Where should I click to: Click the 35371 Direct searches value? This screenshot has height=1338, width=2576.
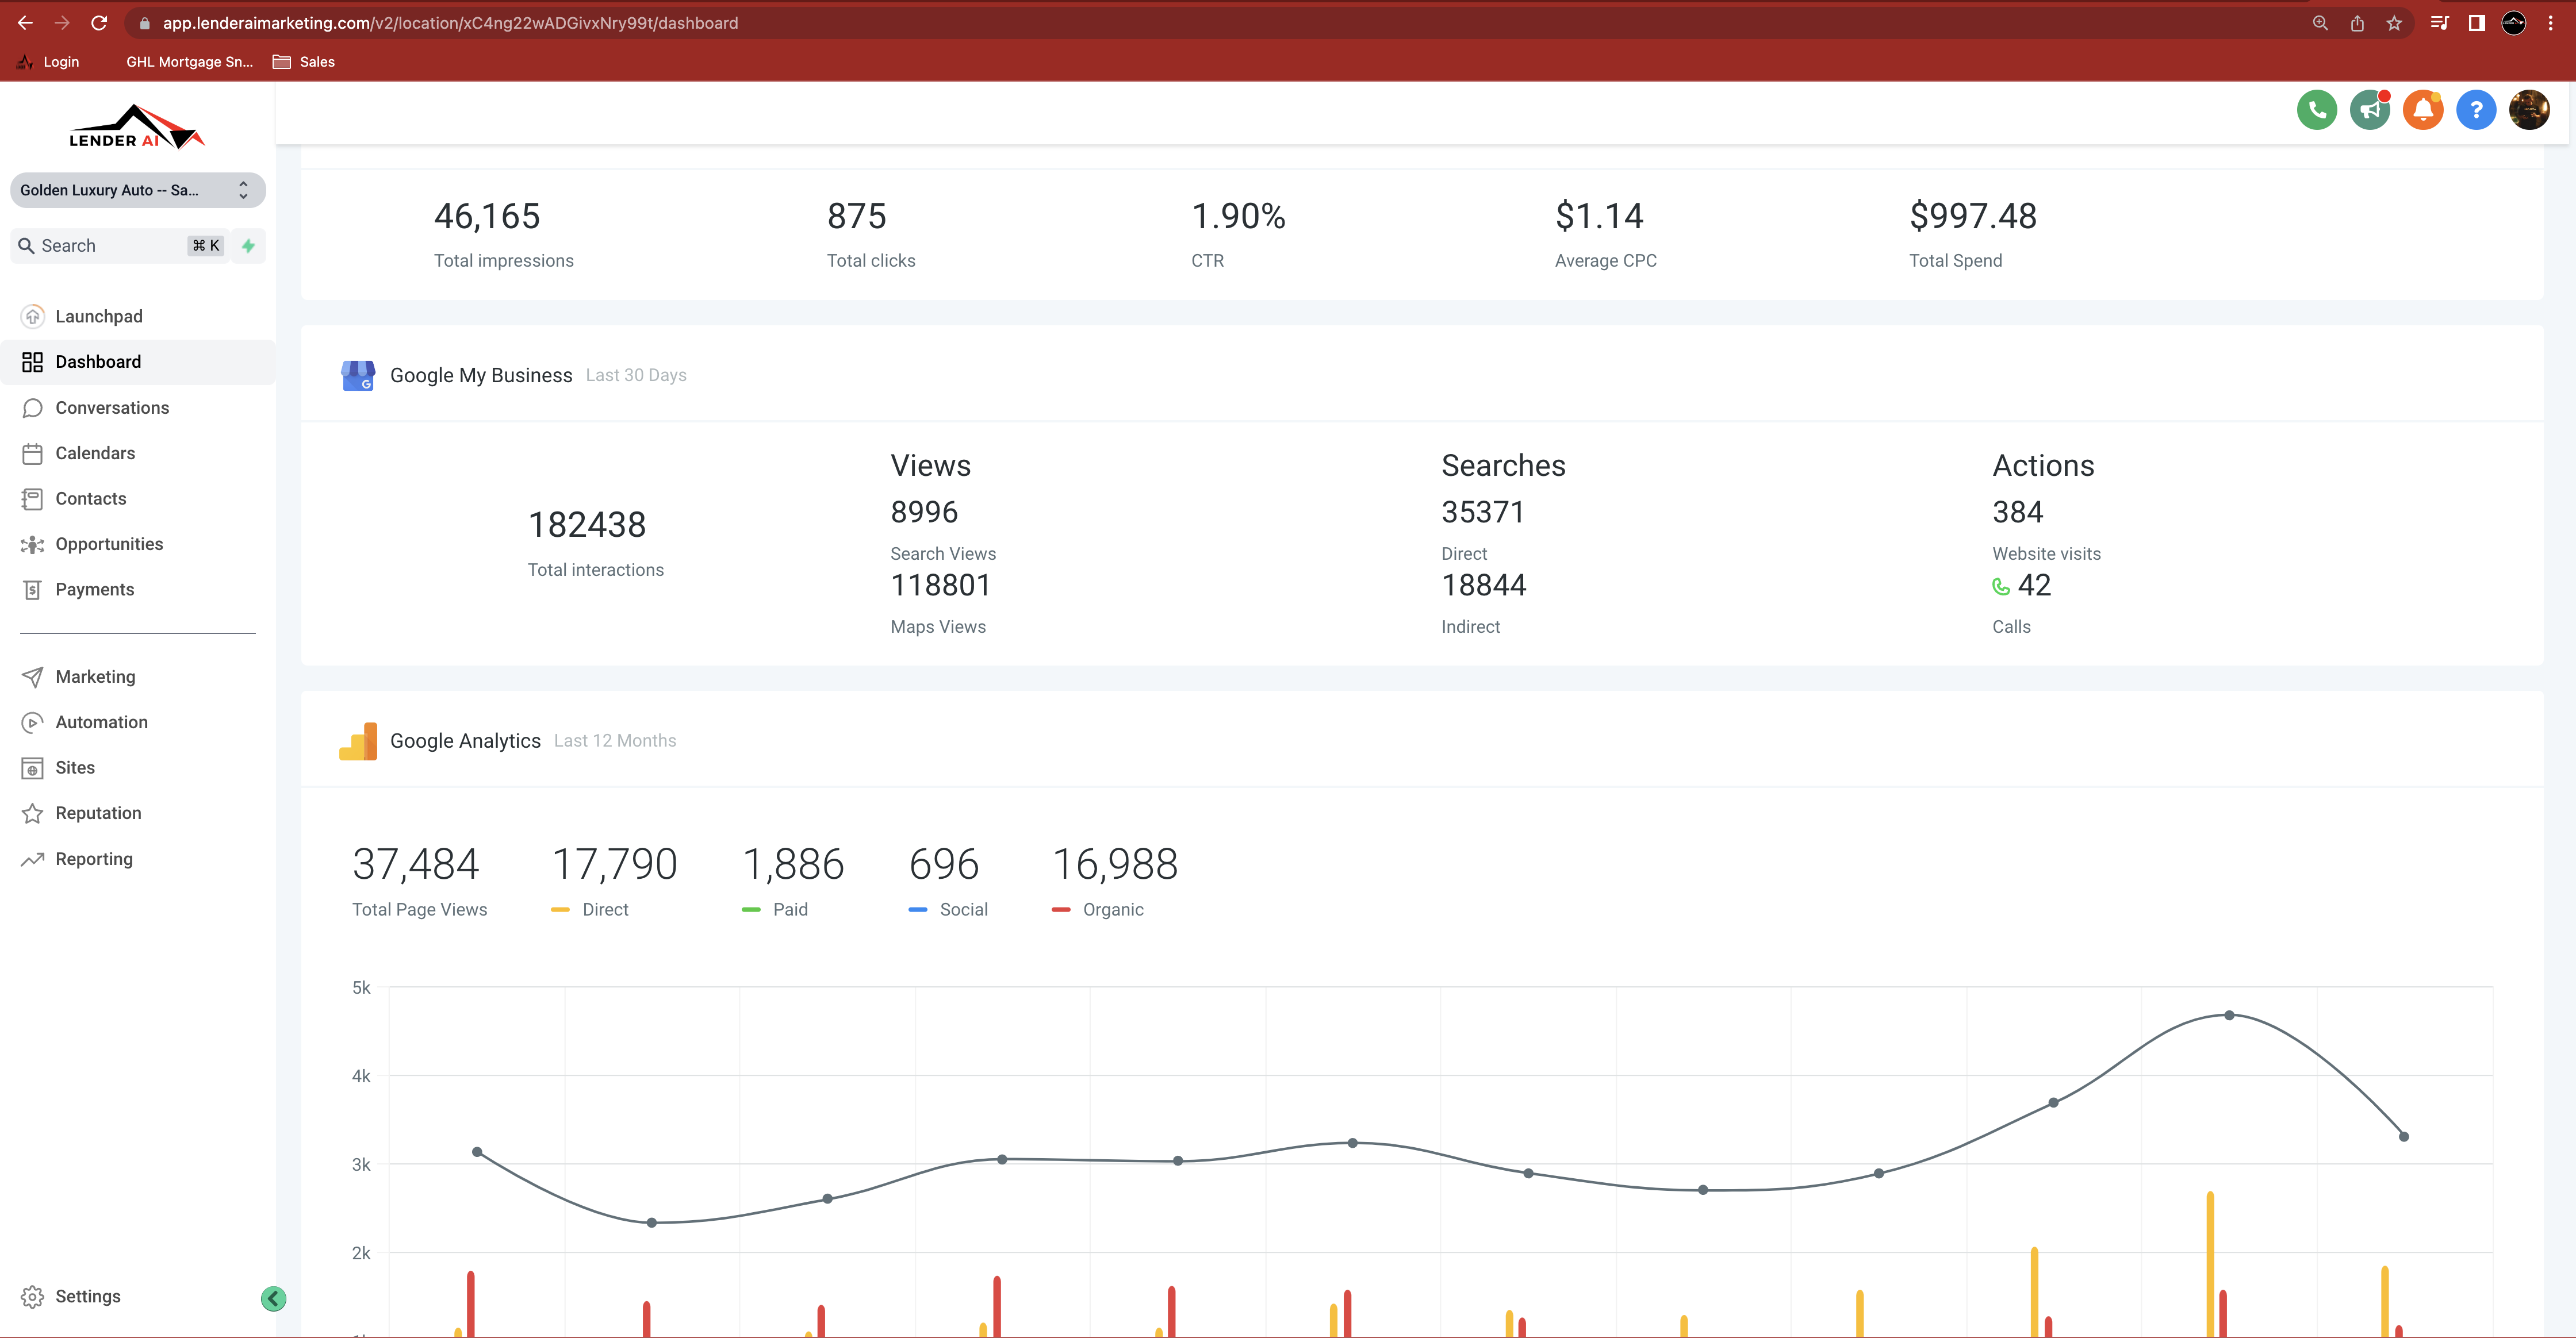[1483, 513]
